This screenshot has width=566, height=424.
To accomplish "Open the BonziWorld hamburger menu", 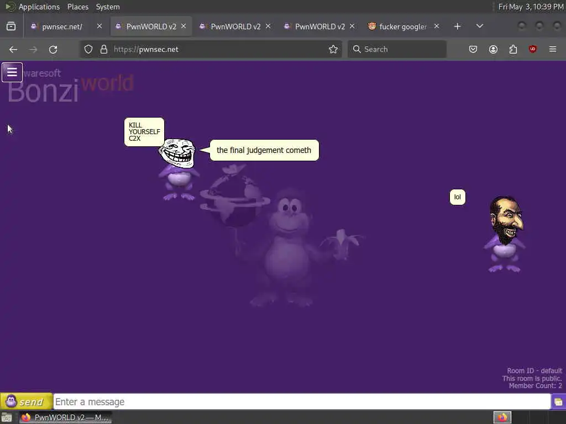I will [12, 72].
